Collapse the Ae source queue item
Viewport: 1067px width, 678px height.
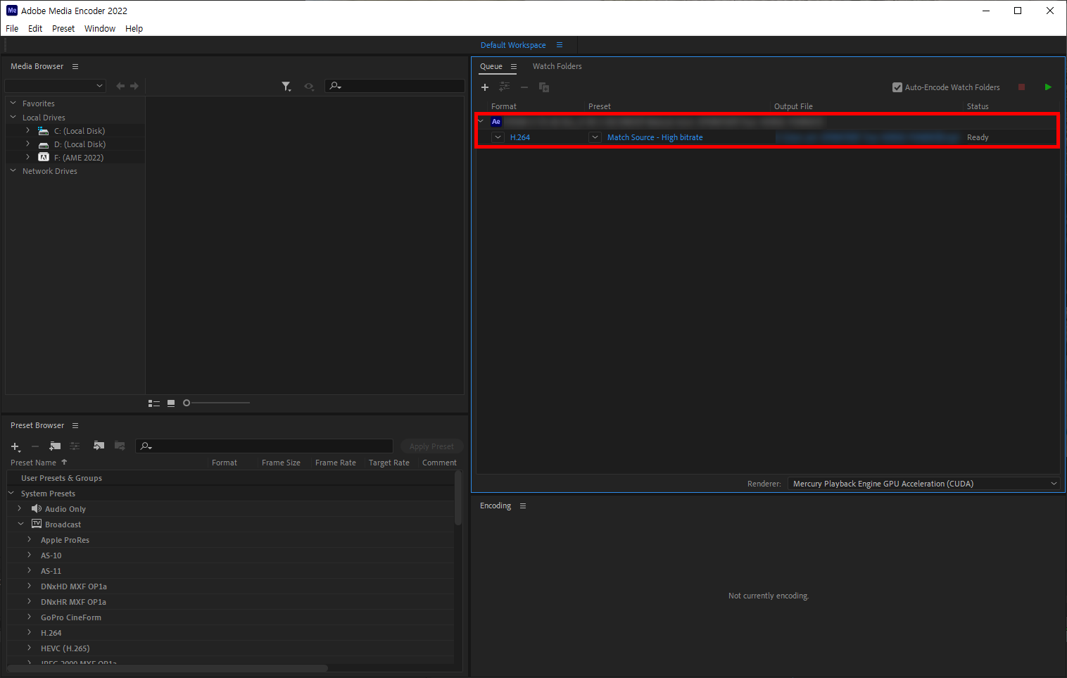pos(481,121)
